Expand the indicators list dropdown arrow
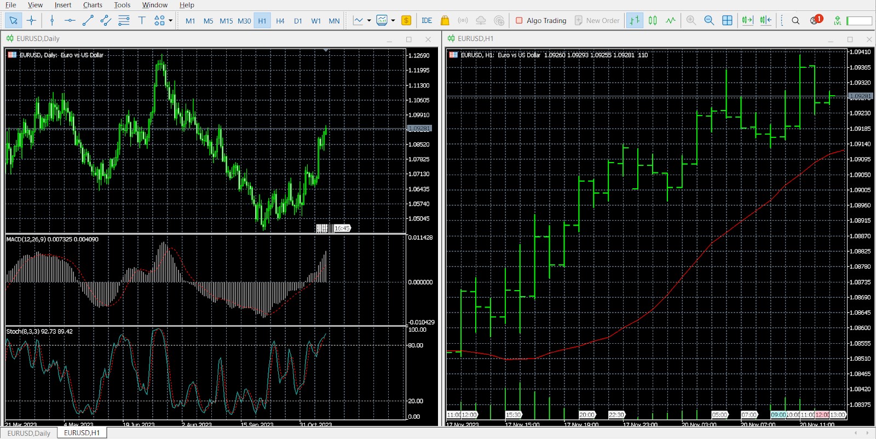876x439 pixels. click(369, 21)
